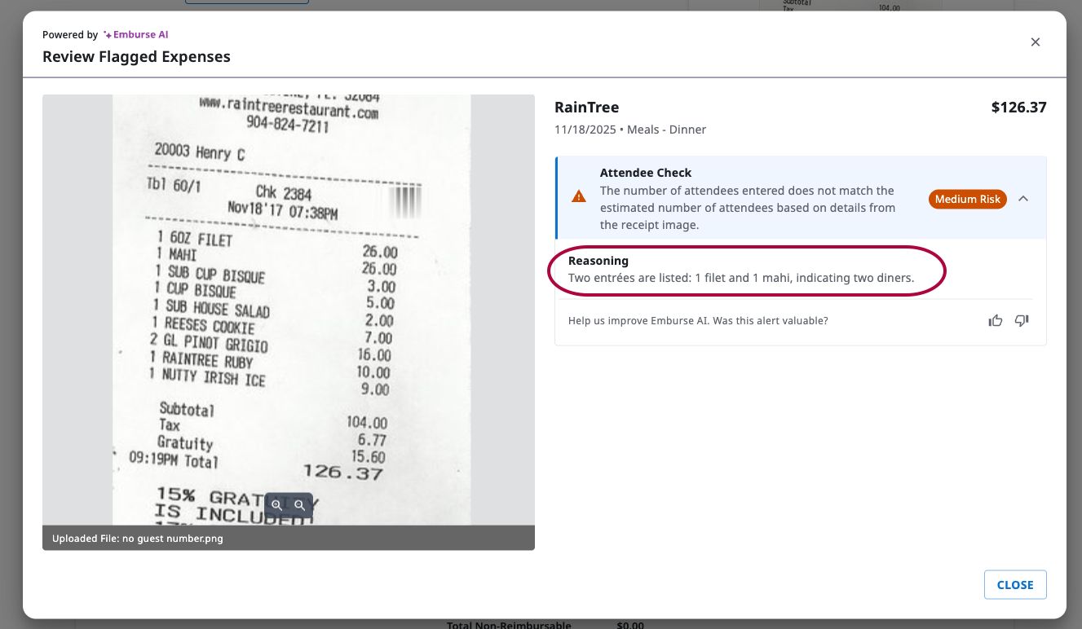The image size is (1082, 629).
Task: Give thumbs up to the alert
Action: [x=996, y=321]
